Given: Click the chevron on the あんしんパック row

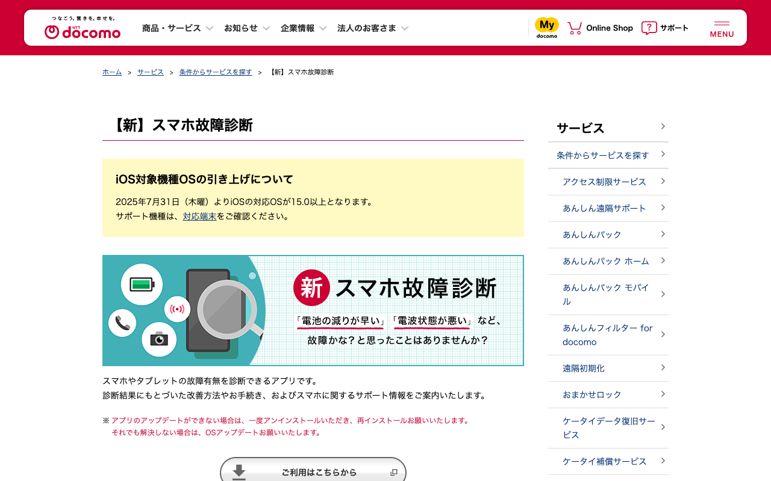Looking at the screenshot, I should 663,233.
